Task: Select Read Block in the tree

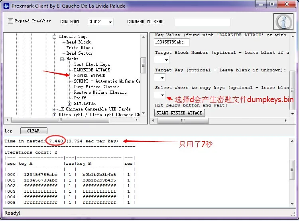Action: point(79,42)
